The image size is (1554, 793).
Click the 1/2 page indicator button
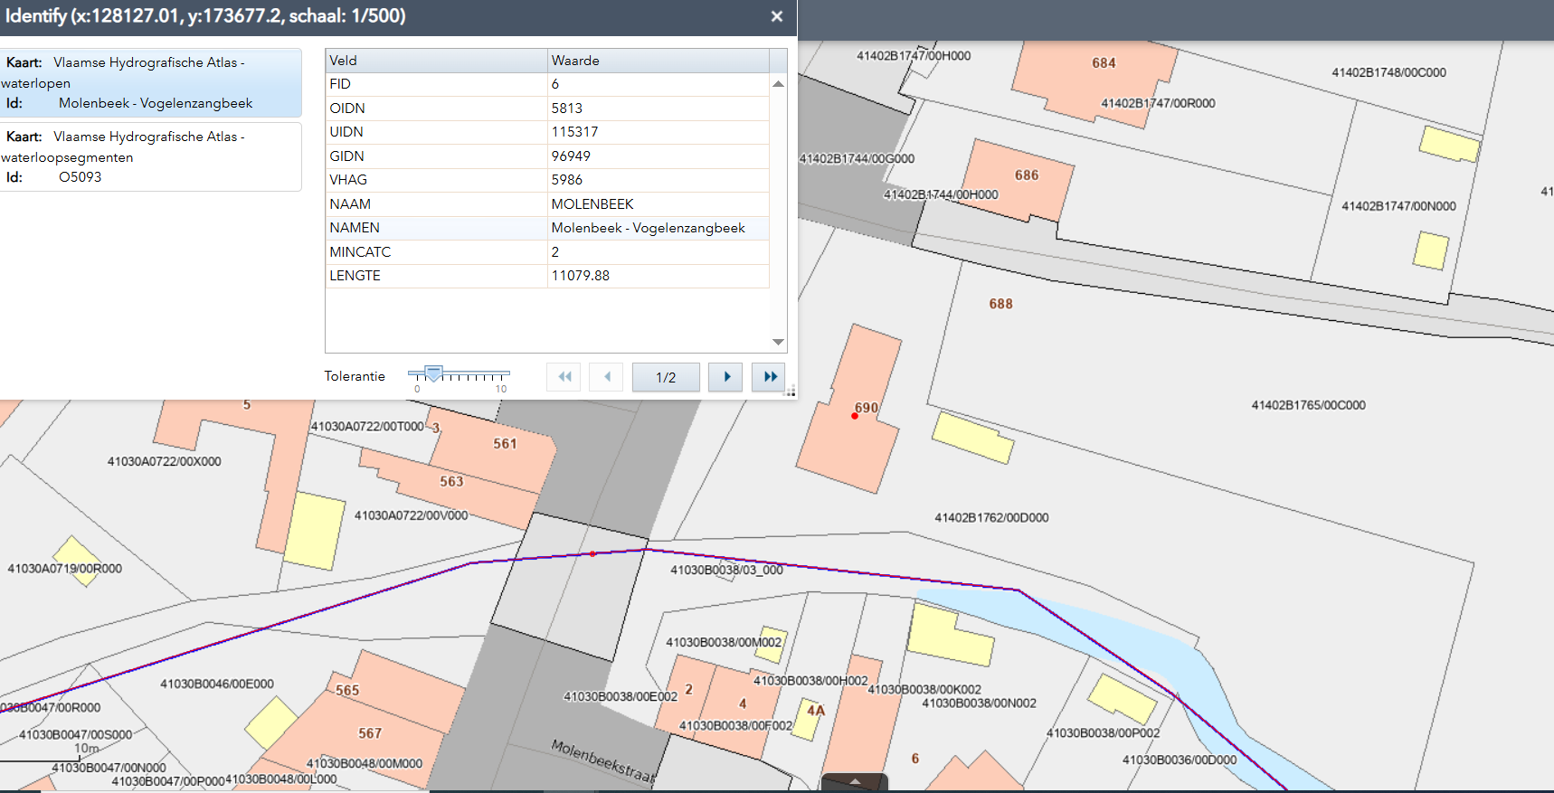666,377
